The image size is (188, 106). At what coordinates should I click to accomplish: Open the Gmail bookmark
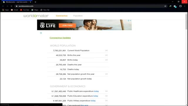[x=14, y=10]
